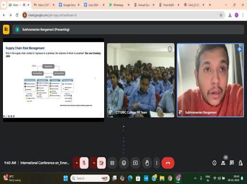Open more options three-dot menu
The width and height of the screenshot is (247, 184).
click(x=157, y=163)
